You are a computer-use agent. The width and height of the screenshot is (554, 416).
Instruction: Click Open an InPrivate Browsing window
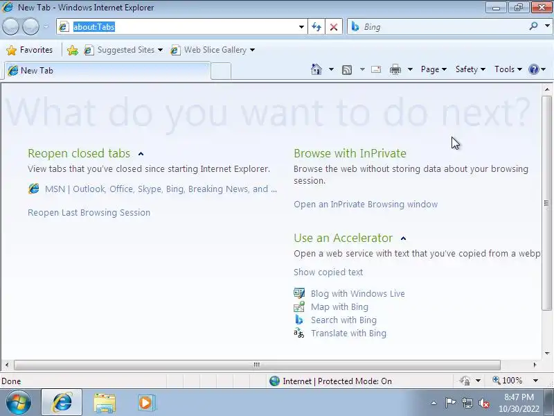click(366, 205)
